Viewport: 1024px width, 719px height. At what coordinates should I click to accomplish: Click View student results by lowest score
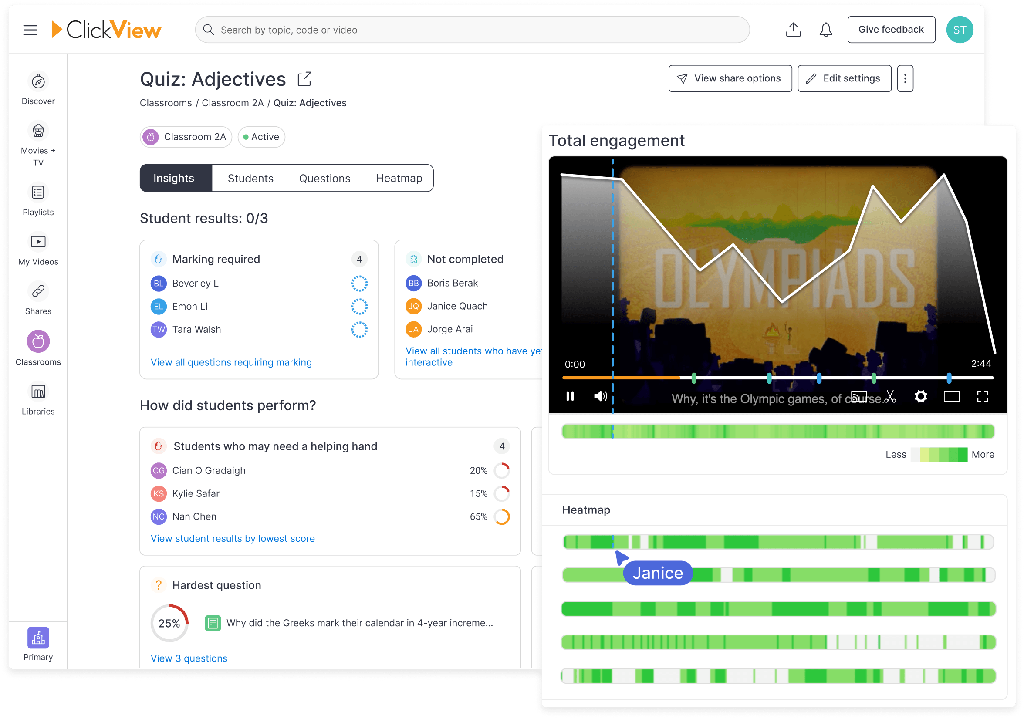point(232,538)
